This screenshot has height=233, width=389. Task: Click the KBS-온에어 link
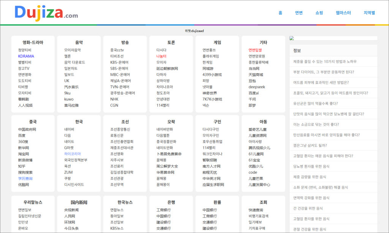point(119,63)
